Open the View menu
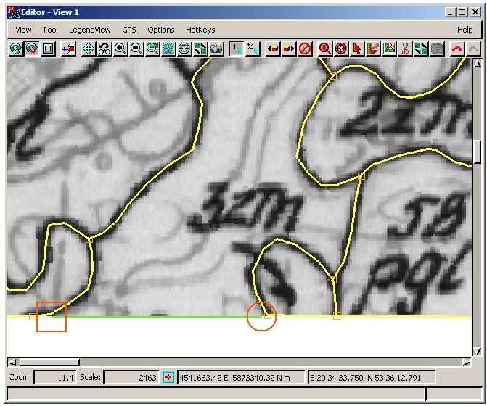This screenshot has height=406, width=487. [23, 30]
